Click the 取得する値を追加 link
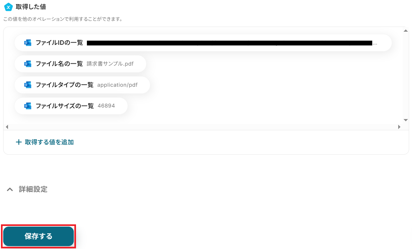 45,142
